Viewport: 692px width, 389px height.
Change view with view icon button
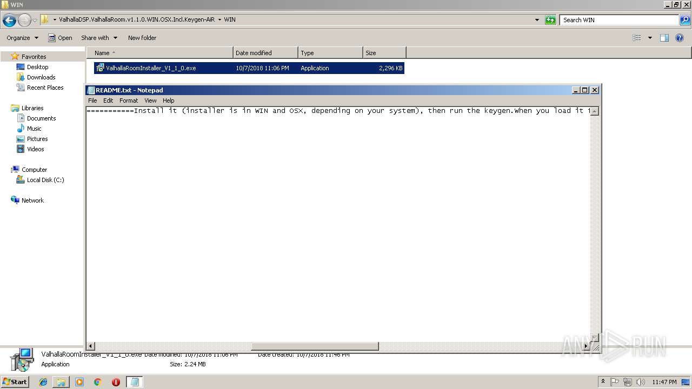click(637, 38)
